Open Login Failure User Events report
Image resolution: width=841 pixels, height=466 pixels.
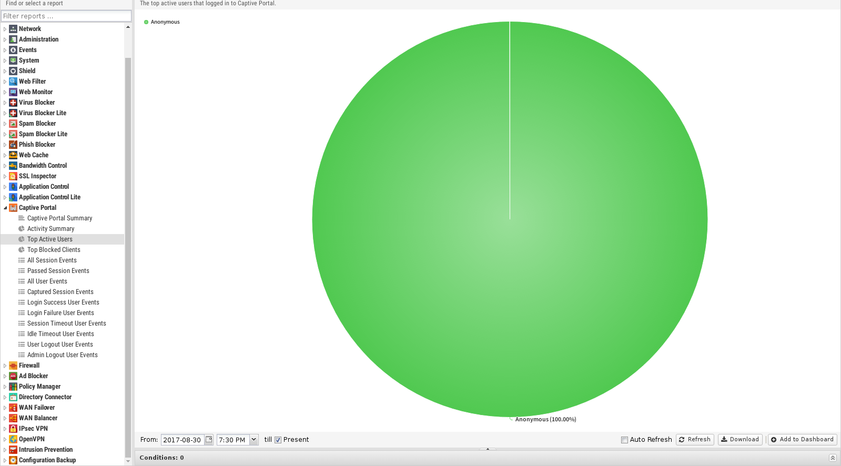[x=60, y=313]
